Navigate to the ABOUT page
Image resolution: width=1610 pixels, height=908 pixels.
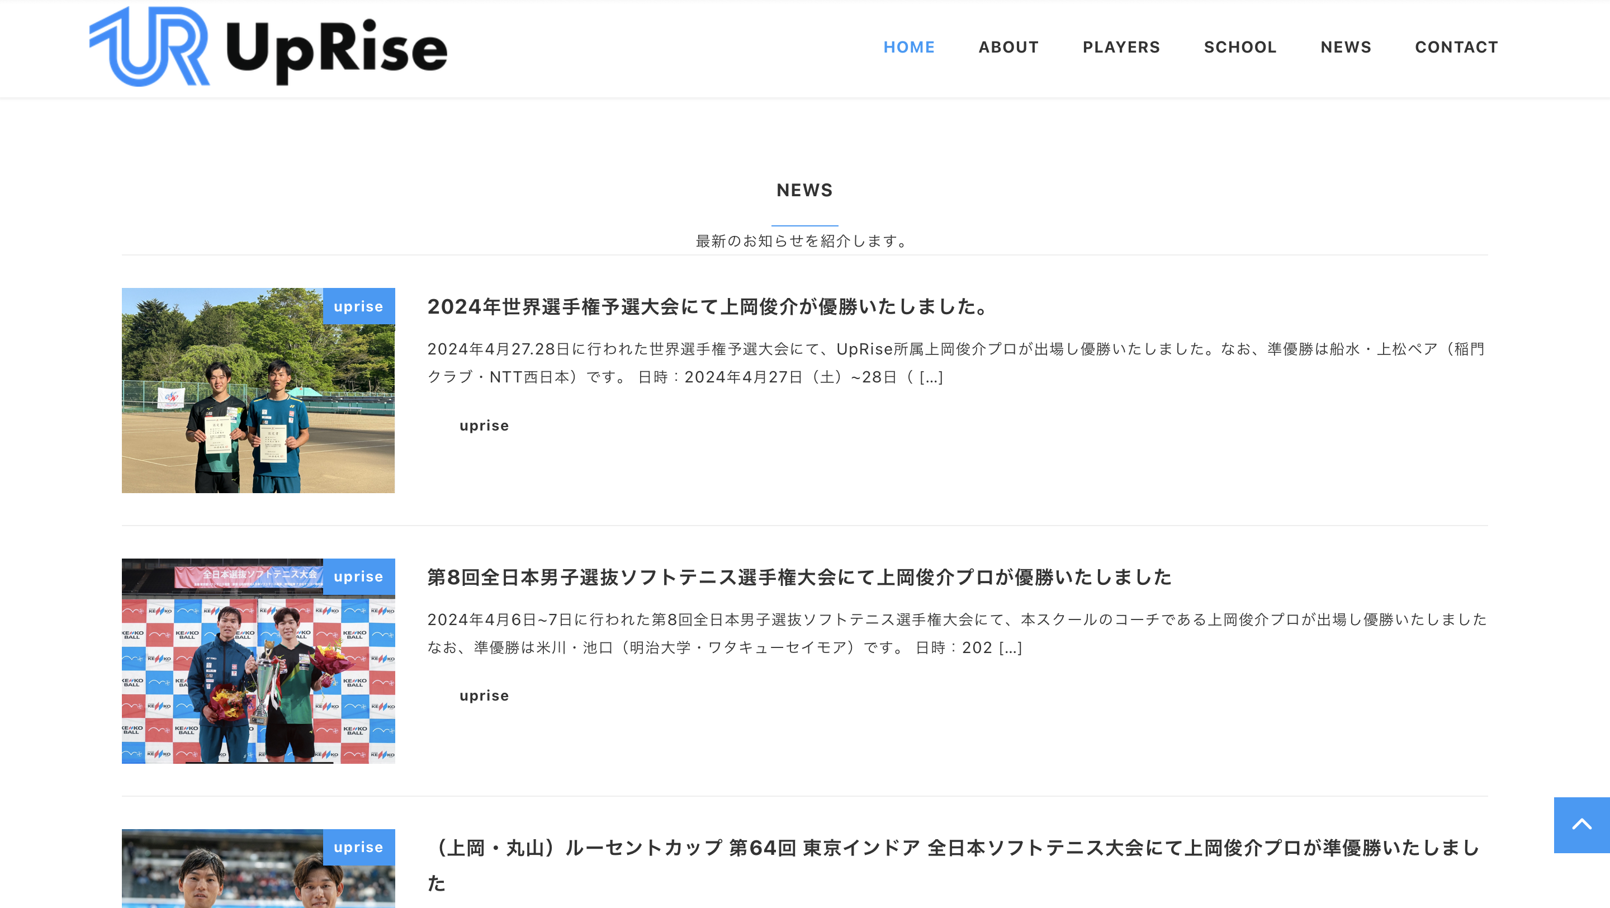(x=1008, y=47)
